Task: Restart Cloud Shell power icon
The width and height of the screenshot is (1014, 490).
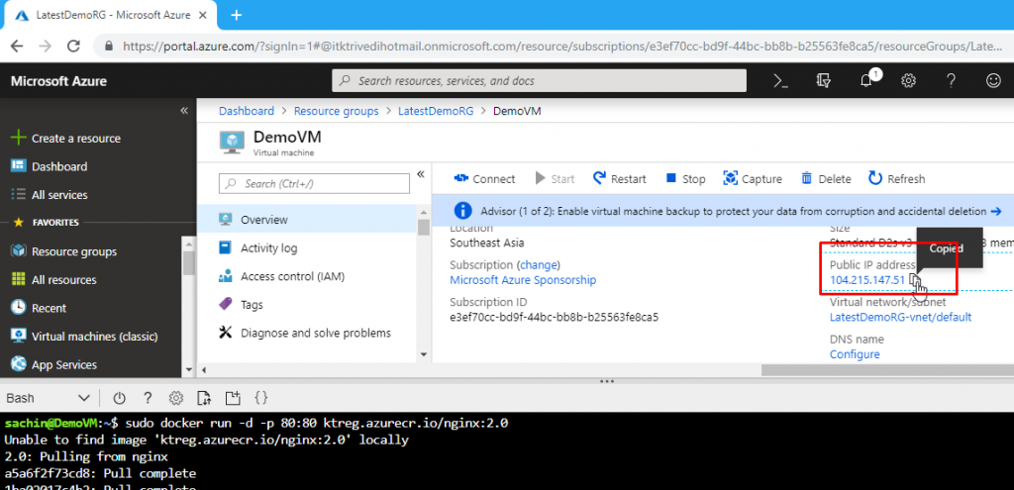Action: tap(119, 398)
